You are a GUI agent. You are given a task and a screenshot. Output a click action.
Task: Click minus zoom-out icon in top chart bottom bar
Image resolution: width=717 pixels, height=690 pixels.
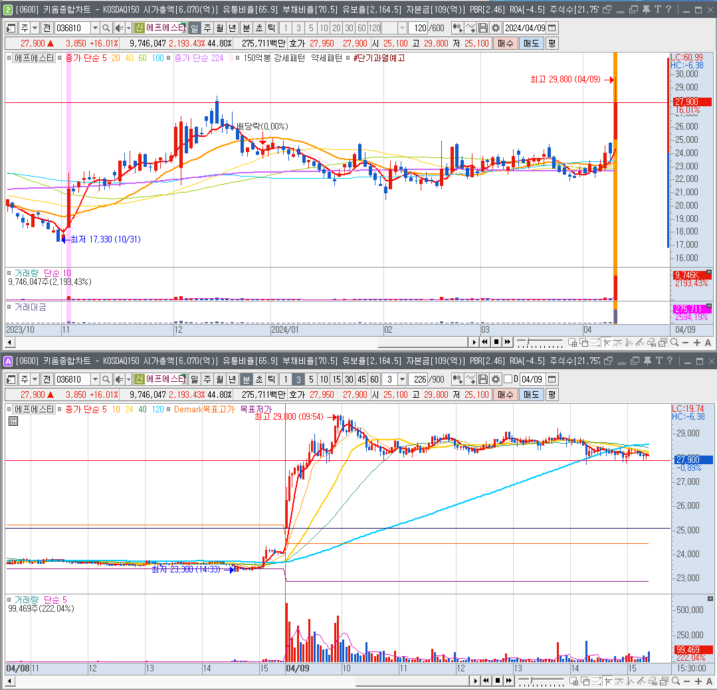click(x=686, y=342)
